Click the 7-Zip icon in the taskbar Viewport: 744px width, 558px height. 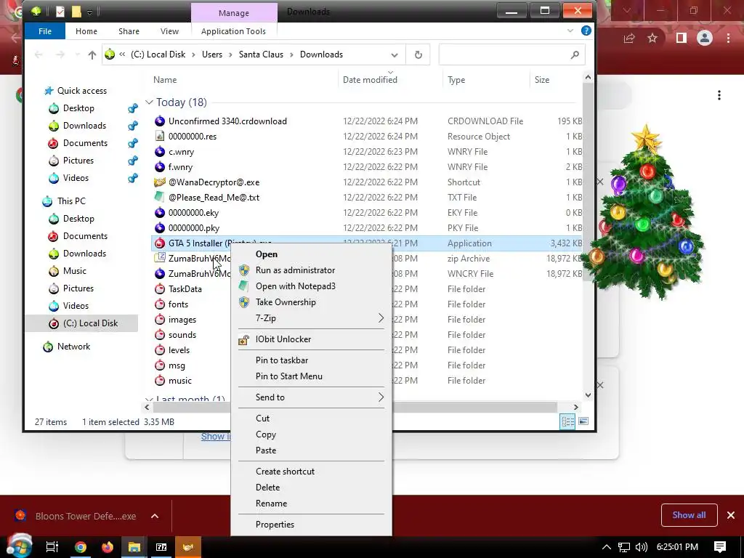click(x=161, y=547)
